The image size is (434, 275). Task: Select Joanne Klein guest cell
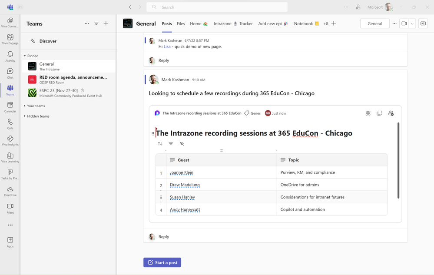pyautogui.click(x=222, y=172)
